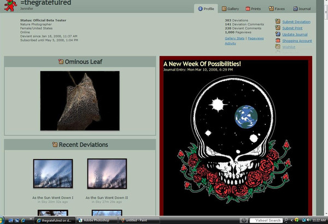Click the '1,000 Pageviews' stat text

238,32
